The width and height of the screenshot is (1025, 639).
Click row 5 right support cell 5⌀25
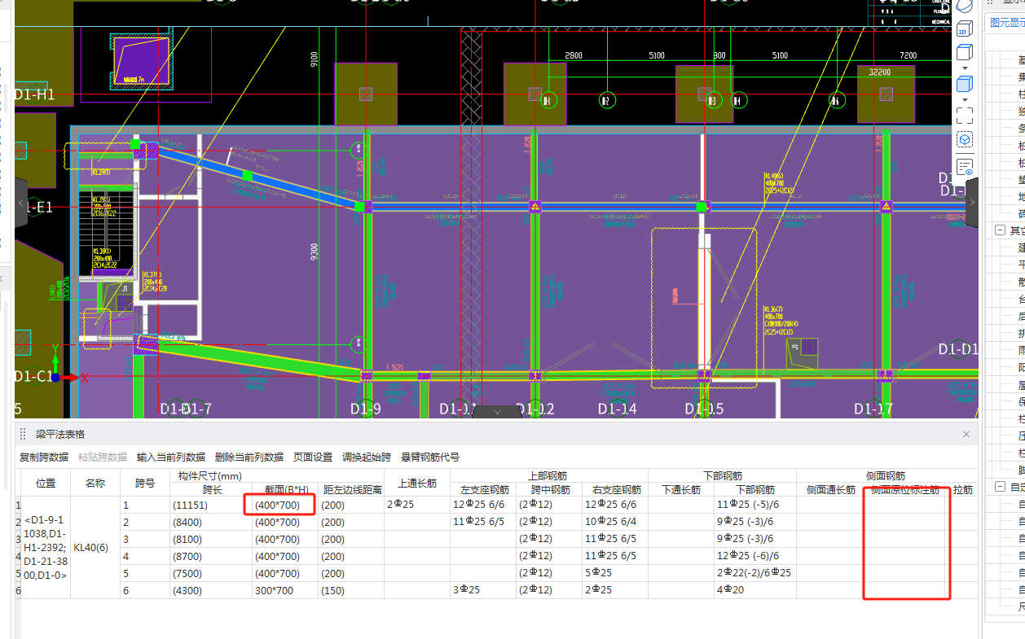click(x=615, y=573)
